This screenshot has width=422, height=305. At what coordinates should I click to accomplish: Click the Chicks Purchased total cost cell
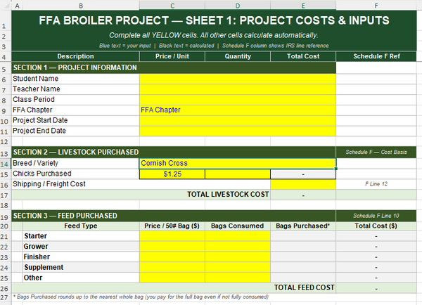pyautogui.click(x=303, y=174)
